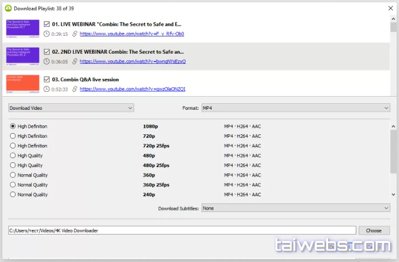Click the clock icon next to 0:52:33

pyautogui.click(x=47, y=89)
